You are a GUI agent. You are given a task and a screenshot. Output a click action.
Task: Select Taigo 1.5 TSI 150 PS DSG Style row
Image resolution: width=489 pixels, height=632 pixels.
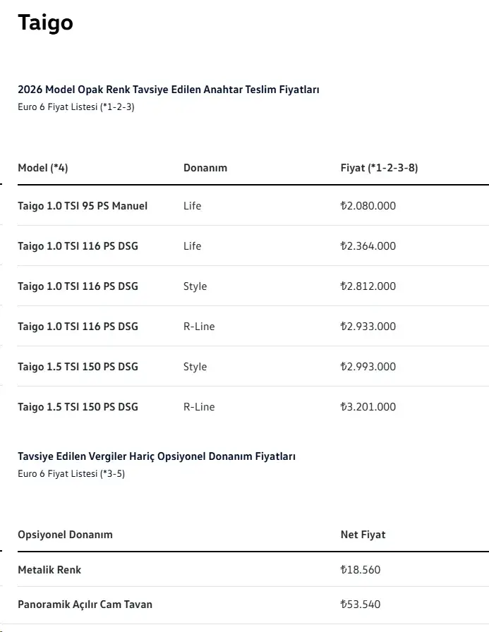tap(253, 367)
